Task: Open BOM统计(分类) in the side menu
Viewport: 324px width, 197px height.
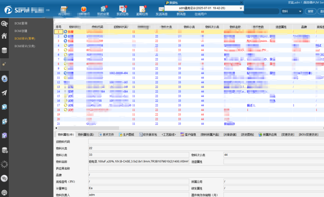Action: tap(24, 46)
